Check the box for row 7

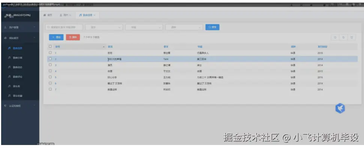pyautogui.click(x=50, y=89)
